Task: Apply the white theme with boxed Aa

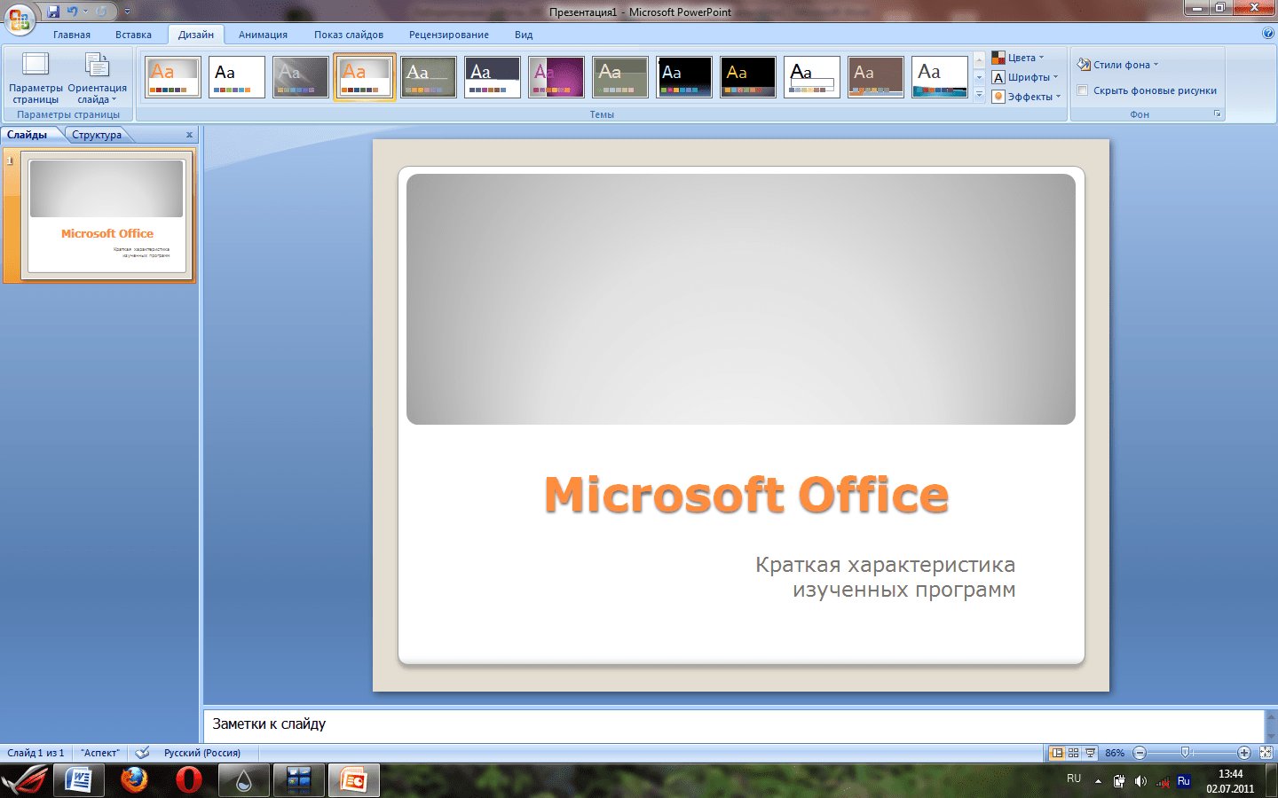Action: coord(812,77)
